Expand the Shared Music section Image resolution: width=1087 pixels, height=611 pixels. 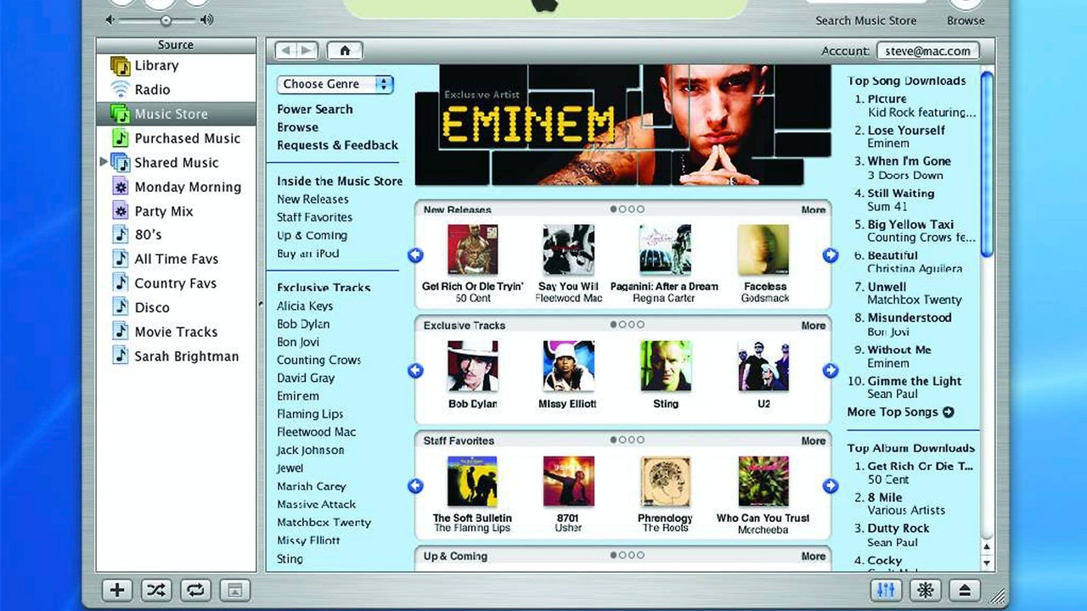click(x=104, y=162)
